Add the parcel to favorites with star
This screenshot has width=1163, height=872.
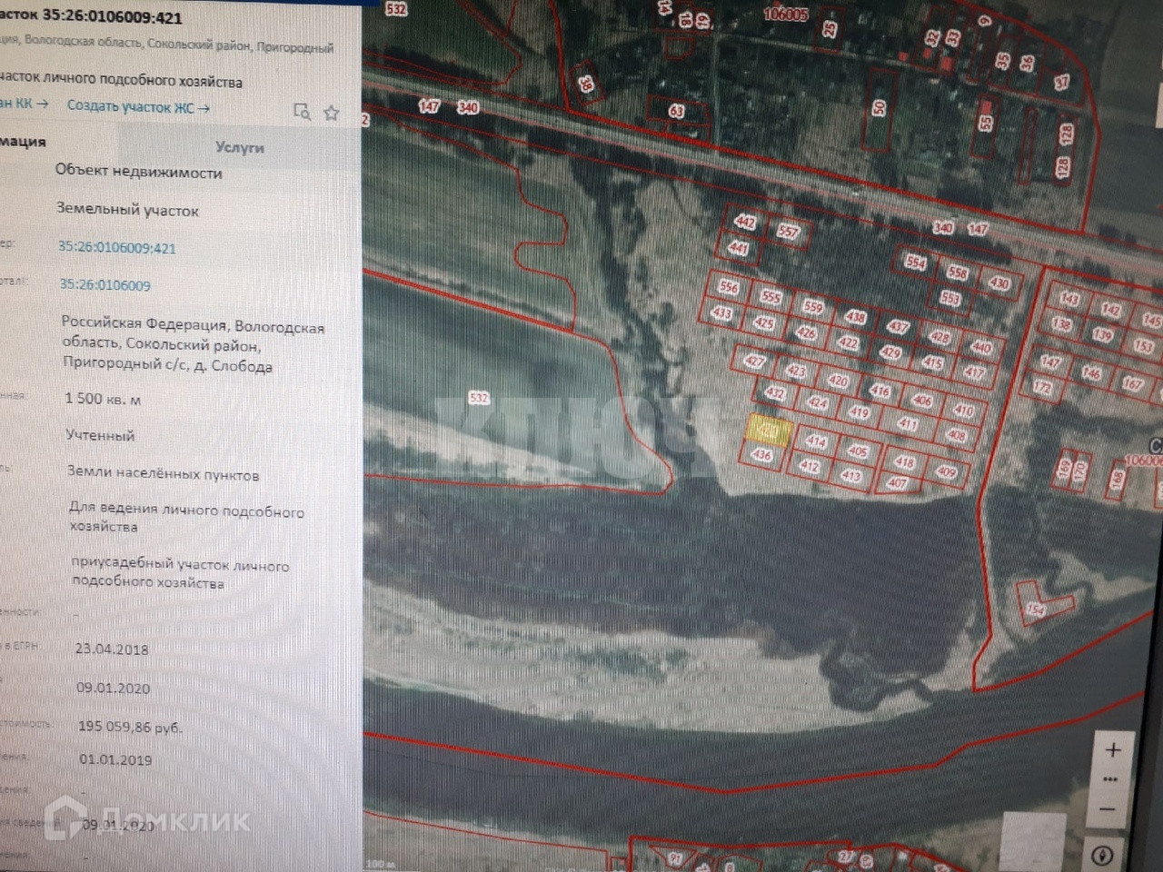tap(332, 113)
